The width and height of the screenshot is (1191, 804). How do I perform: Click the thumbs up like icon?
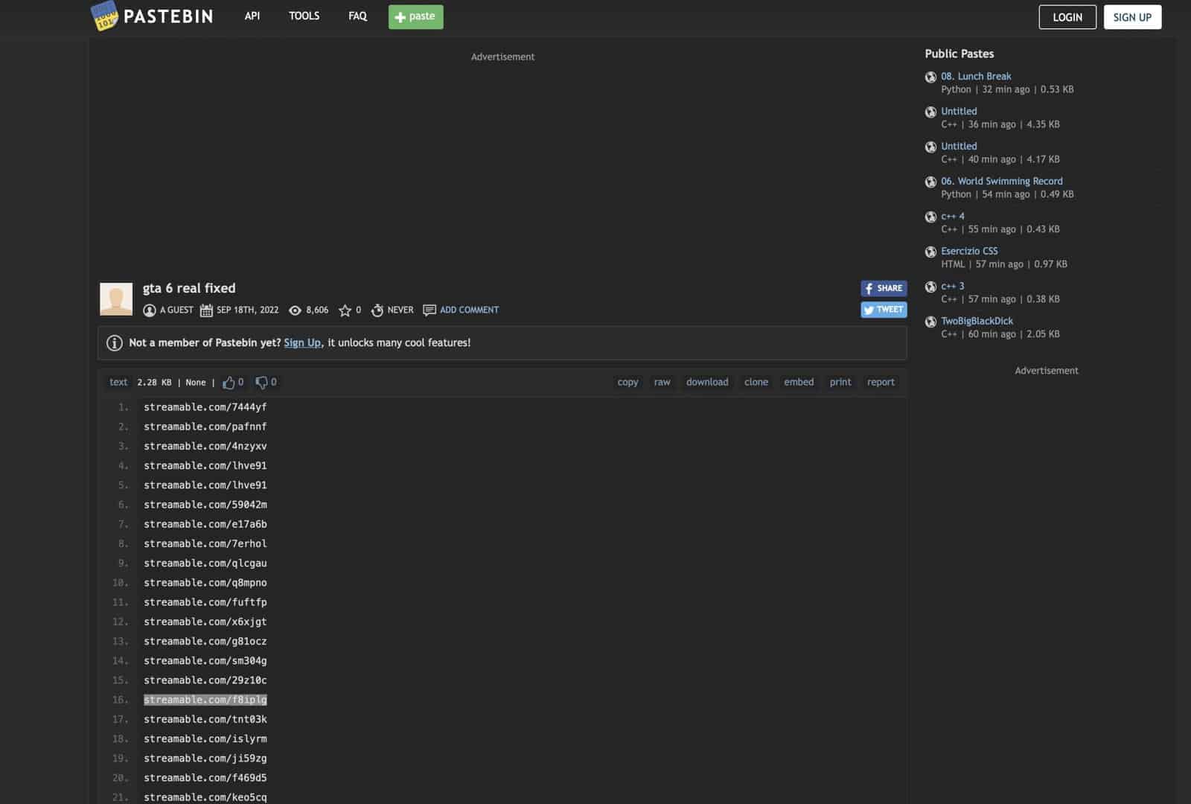click(229, 383)
